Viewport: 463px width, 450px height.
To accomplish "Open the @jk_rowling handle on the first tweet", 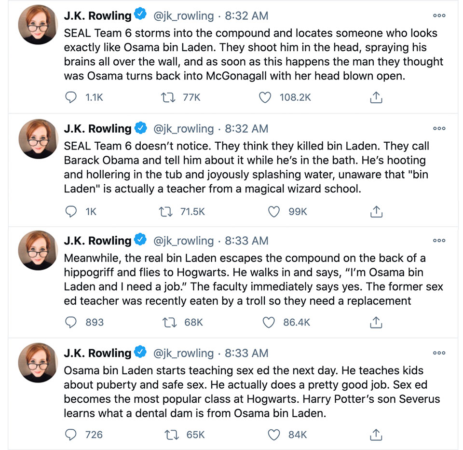I will 183,16.
